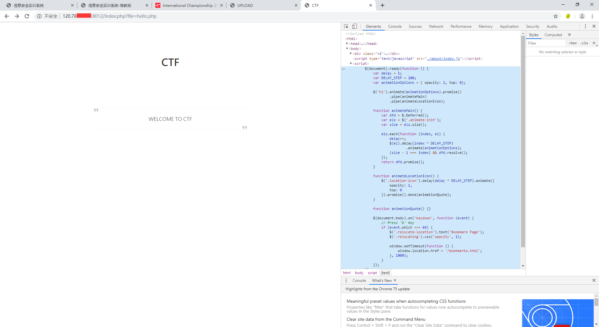Add a new style rule with plus button
The image size is (599, 327).
[594, 43]
